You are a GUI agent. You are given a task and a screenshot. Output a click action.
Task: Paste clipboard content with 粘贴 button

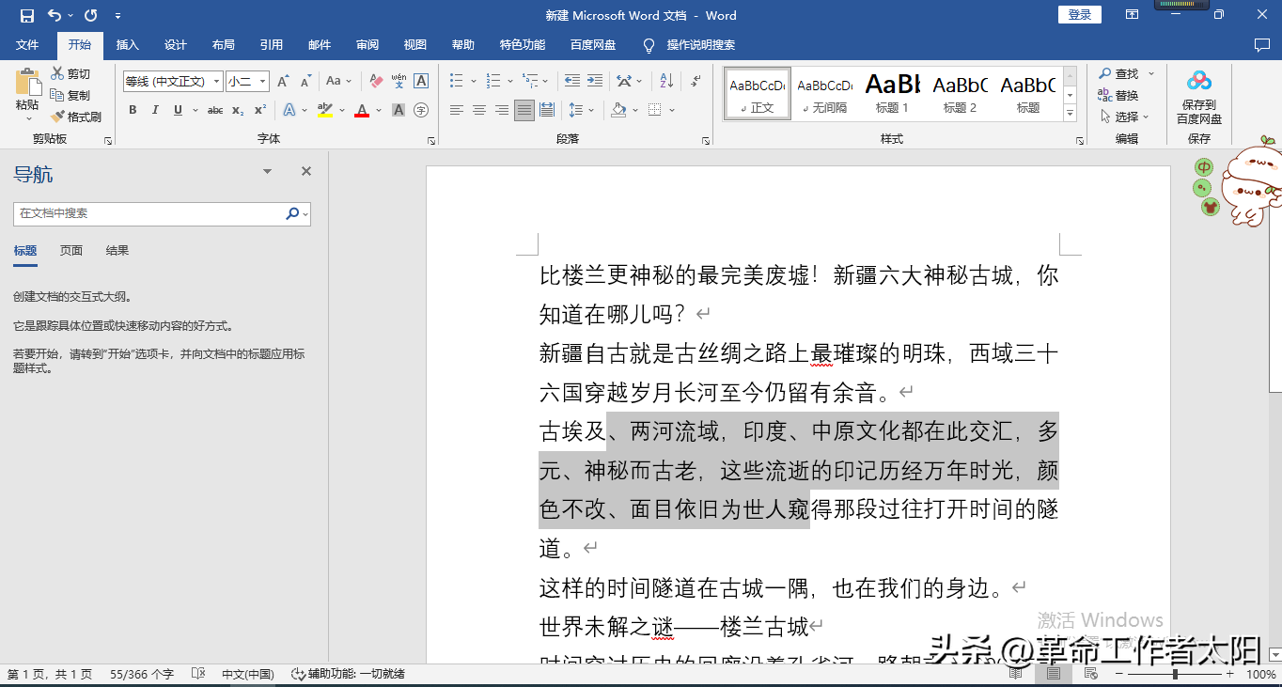tap(27, 94)
